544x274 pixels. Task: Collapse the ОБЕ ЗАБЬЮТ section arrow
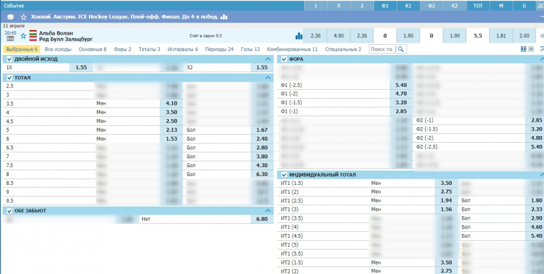click(268, 211)
